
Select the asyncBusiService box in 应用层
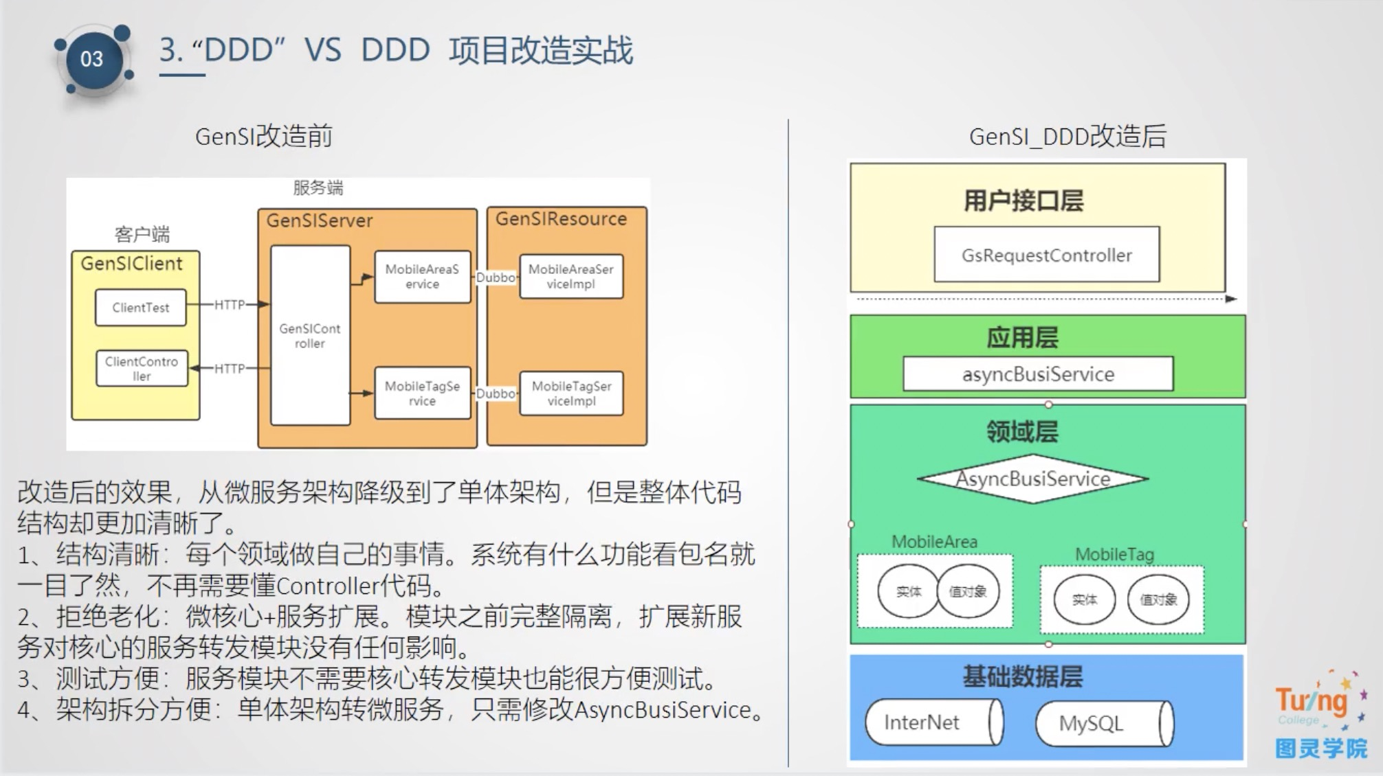click(1038, 374)
